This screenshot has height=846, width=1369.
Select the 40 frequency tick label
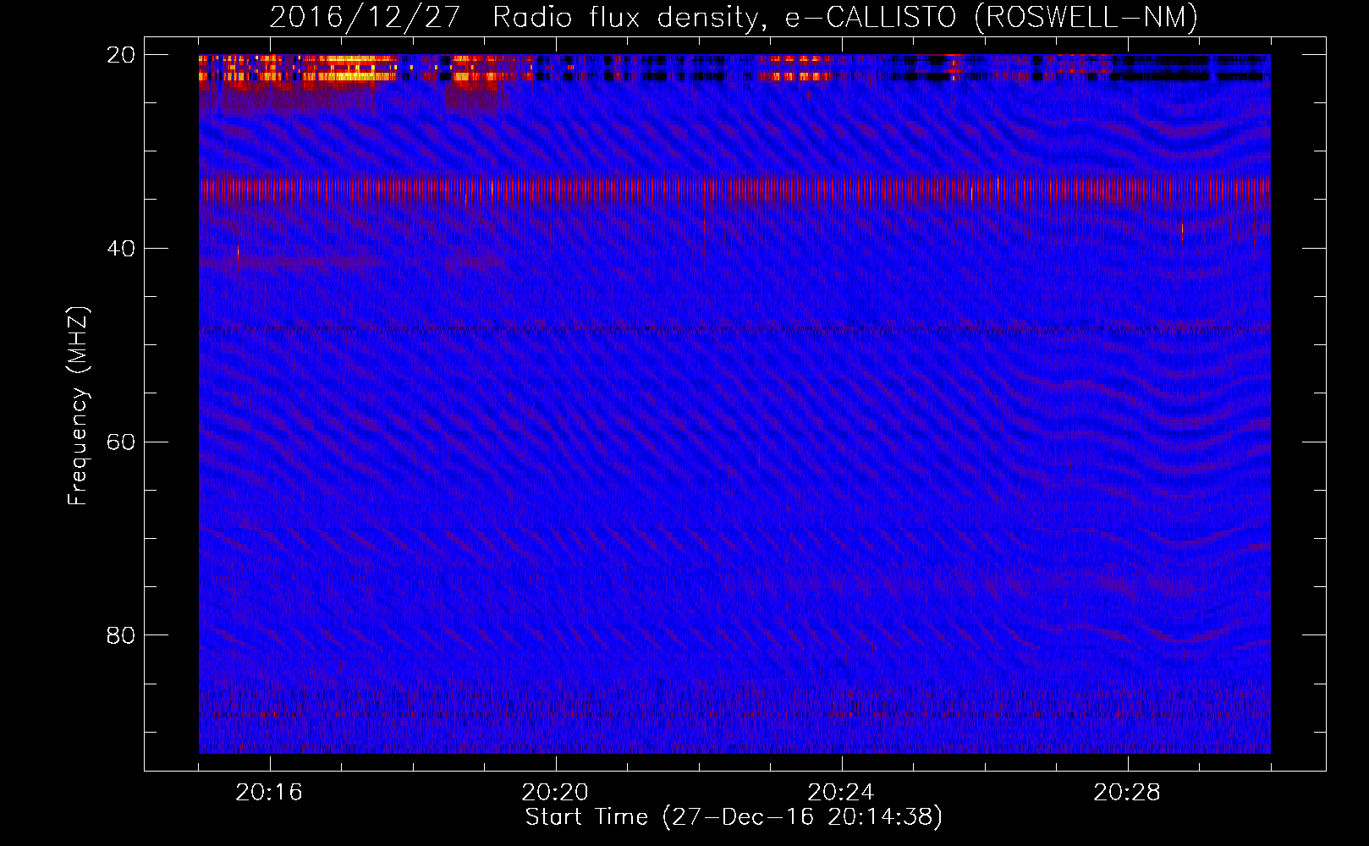pos(120,249)
